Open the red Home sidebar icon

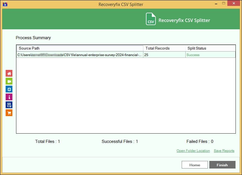click(9, 73)
